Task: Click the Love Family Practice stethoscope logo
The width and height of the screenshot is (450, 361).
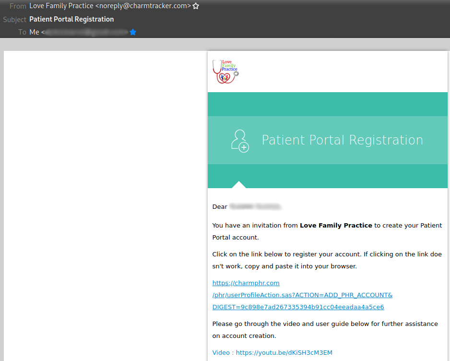Action: [x=225, y=72]
